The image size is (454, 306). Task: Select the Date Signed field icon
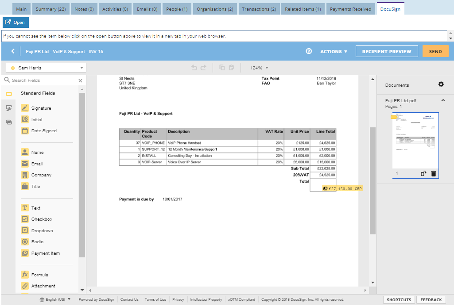pyautogui.click(x=25, y=130)
